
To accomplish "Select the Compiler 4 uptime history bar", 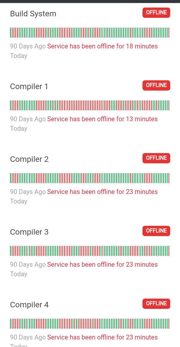I will pyautogui.click(x=90, y=324).
